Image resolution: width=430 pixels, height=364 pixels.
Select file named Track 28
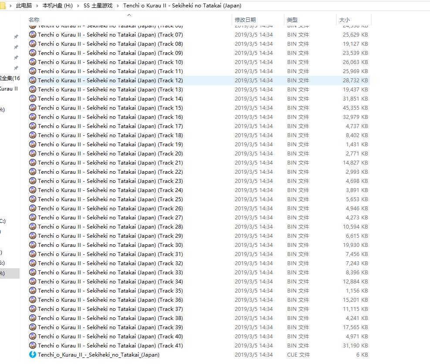pyautogui.click(x=110, y=226)
